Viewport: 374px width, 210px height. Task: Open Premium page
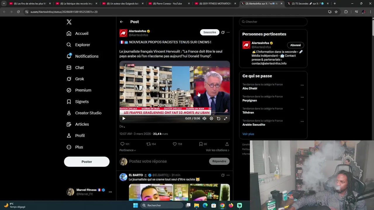pyautogui.click(x=79, y=90)
